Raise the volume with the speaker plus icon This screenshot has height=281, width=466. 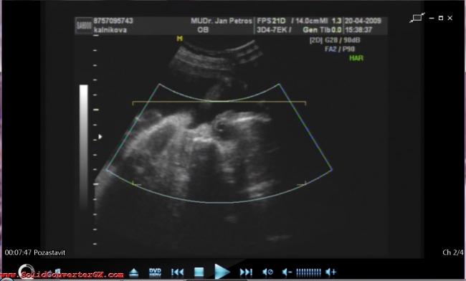331,272
